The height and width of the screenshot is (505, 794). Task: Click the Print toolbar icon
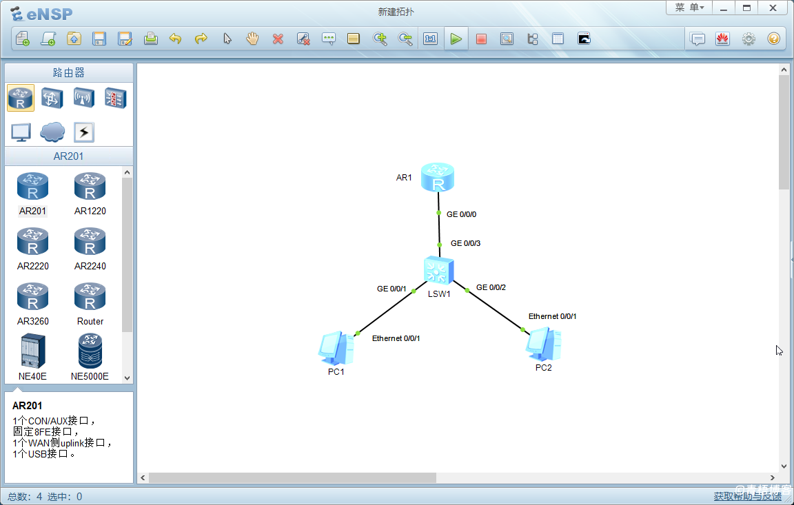[x=150, y=39]
